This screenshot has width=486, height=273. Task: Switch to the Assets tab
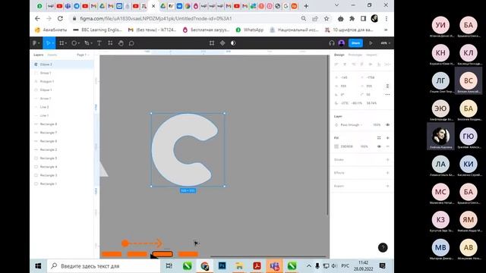point(52,55)
